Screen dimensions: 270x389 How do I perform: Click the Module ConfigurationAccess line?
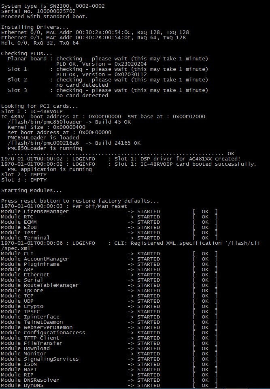109,333
